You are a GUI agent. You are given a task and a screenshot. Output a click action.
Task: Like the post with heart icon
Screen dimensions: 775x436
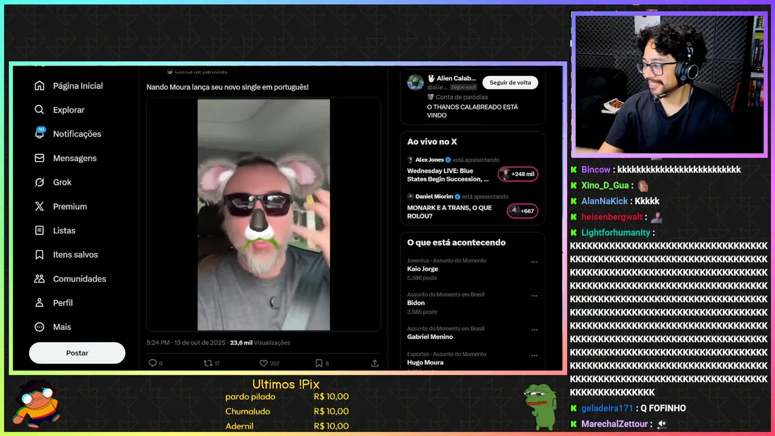[x=263, y=363]
